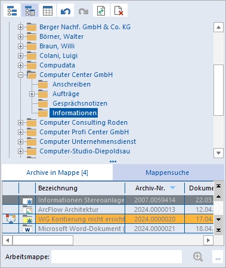This screenshot has width=226, height=268.
Task: Click the folder icon beside Computer-Studio-Diepoldsau
Action: tap(32, 151)
